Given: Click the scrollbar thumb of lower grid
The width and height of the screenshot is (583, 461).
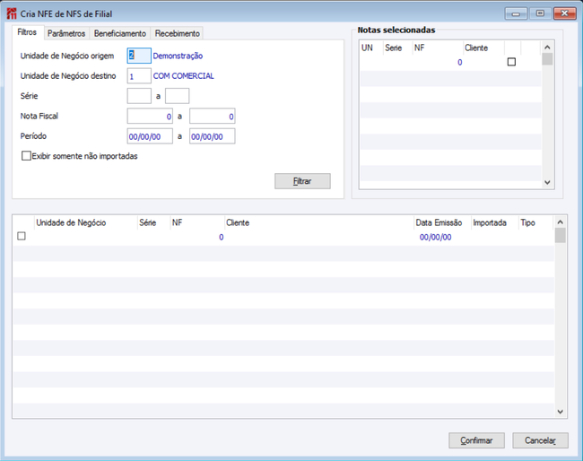Looking at the screenshot, I should coord(561,235).
